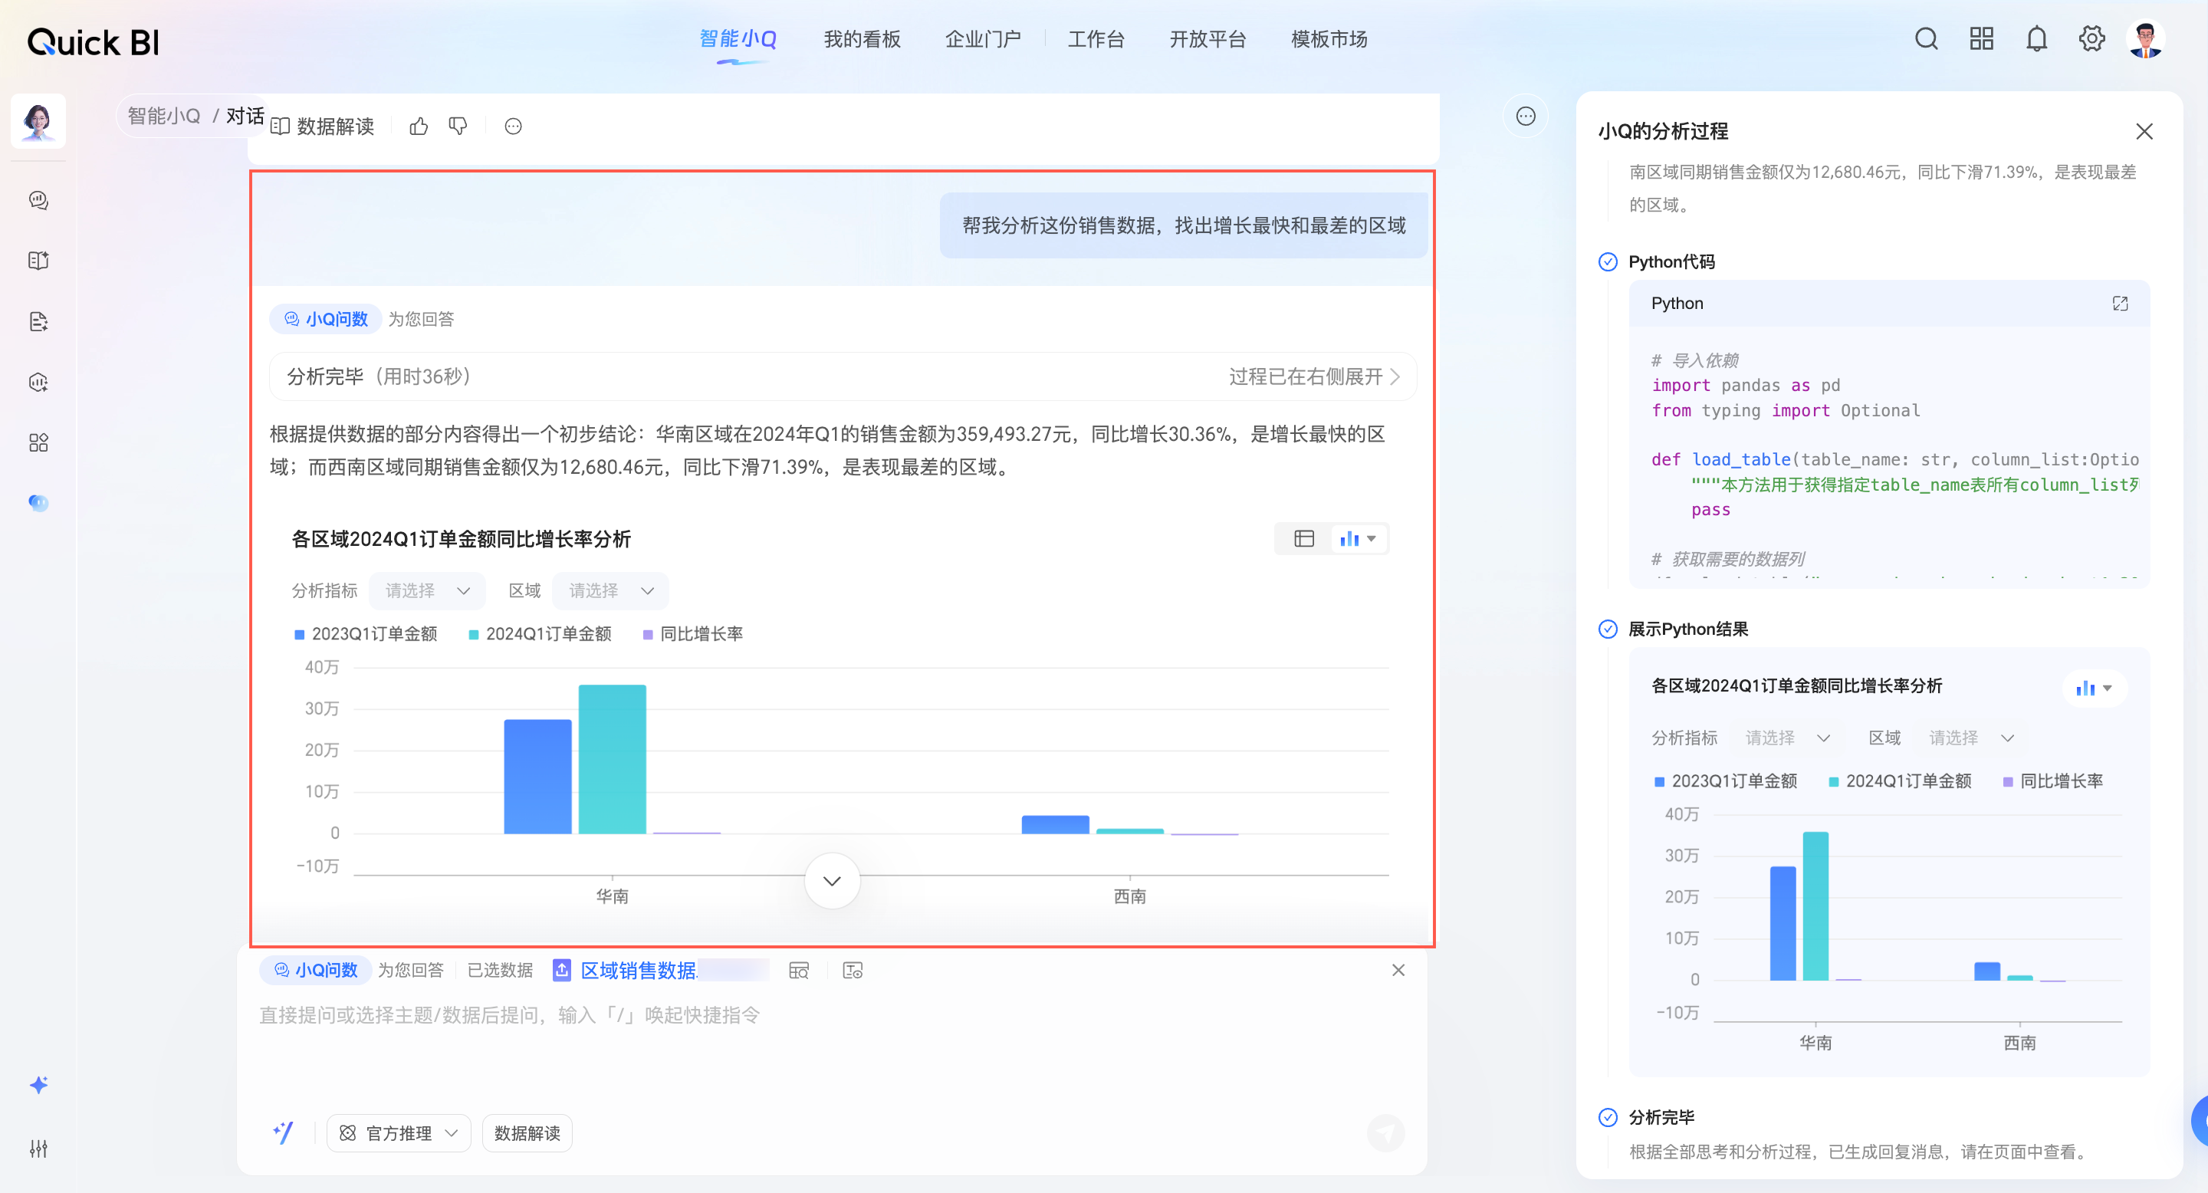This screenshot has width=2208, height=1193.
Task: Click 智能小Q breadcrumb link
Action: click(x=164, y=116)
